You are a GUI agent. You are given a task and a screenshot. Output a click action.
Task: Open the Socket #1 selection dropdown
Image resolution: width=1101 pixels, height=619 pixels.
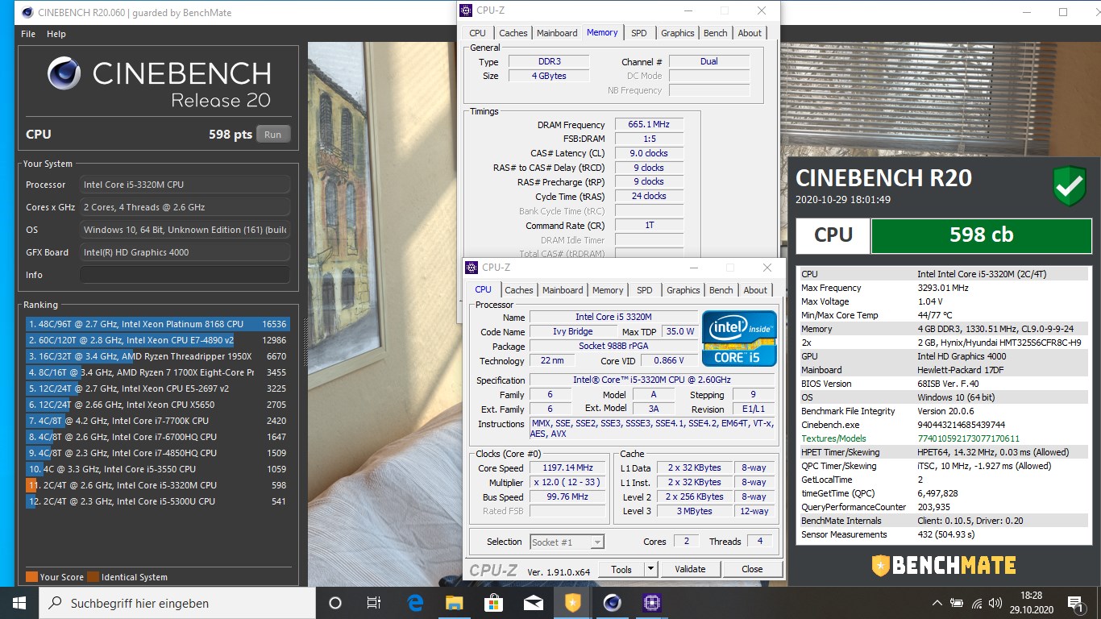567,542
